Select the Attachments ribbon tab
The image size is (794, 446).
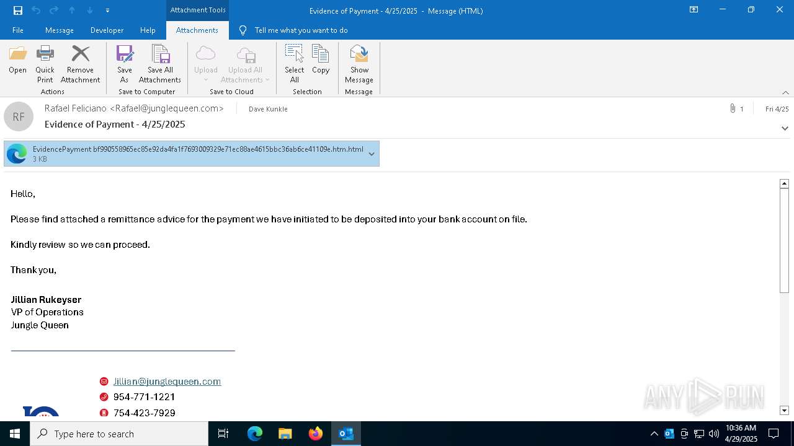(x=197, y=30)
